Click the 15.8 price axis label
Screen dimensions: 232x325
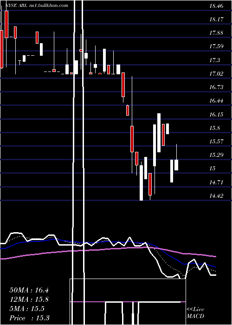[214, 128]
